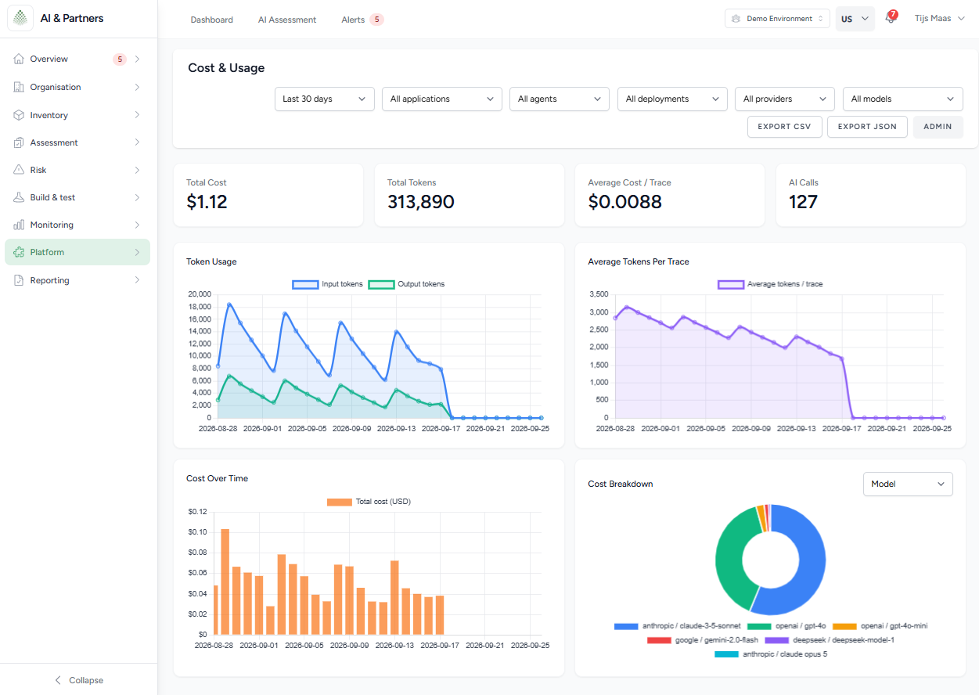Switch to the Alerts tab
Viewport: 979px width, 695px height.
[x=362, y=20]
